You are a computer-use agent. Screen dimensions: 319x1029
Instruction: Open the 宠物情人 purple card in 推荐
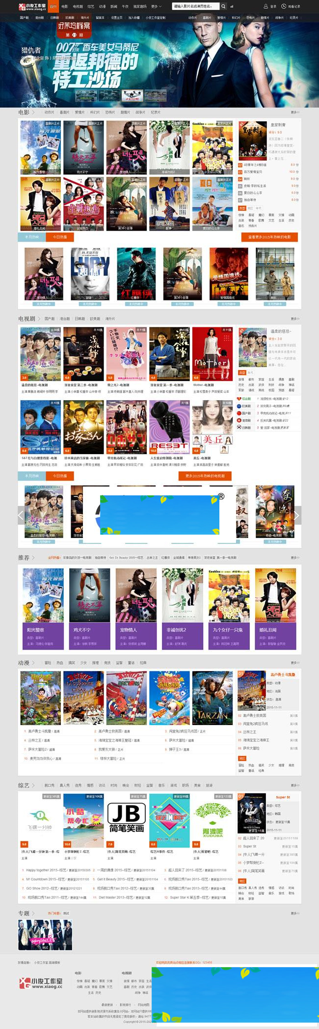(x=136, y=635)
